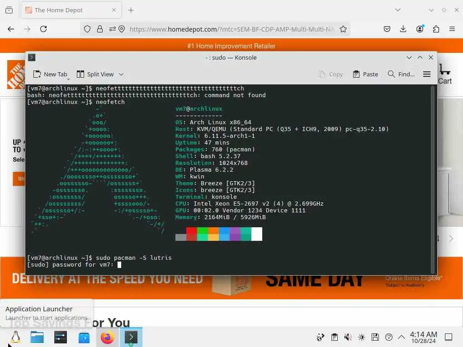463x347 pixels.
Task: Click the padlock site security icon
Action: 100,29
